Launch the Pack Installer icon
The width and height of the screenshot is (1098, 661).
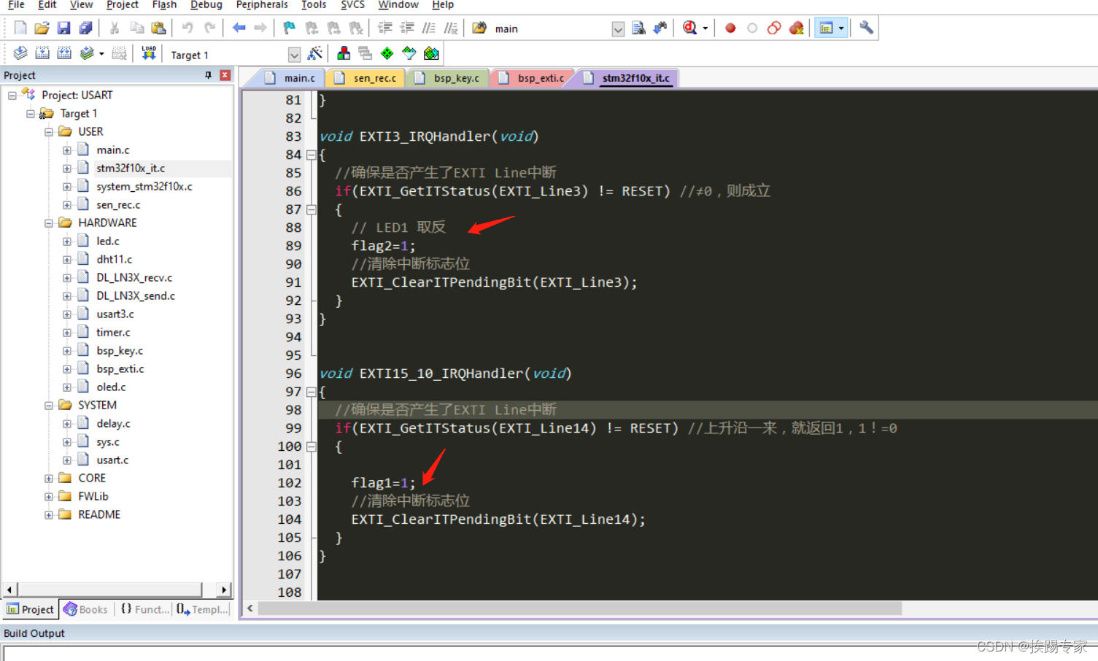click(431, 53)
